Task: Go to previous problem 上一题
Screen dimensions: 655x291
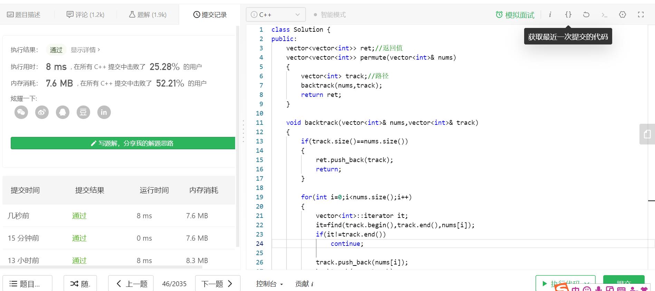Action: (131, 283)
